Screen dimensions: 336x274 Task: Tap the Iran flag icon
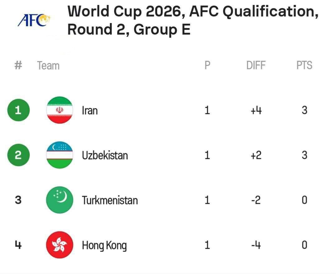(x=59, y=110)
